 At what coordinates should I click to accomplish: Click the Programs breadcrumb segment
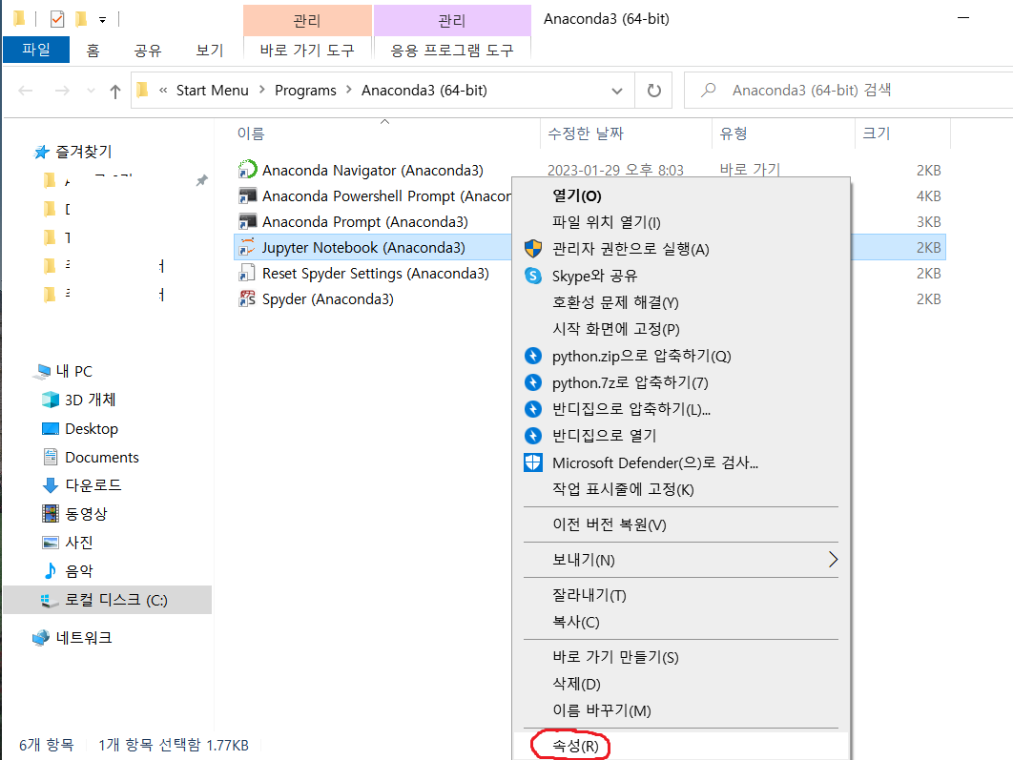(305, 91)
